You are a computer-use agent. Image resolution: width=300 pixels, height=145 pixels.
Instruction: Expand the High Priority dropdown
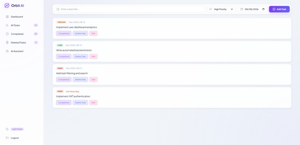pos(221,9)
